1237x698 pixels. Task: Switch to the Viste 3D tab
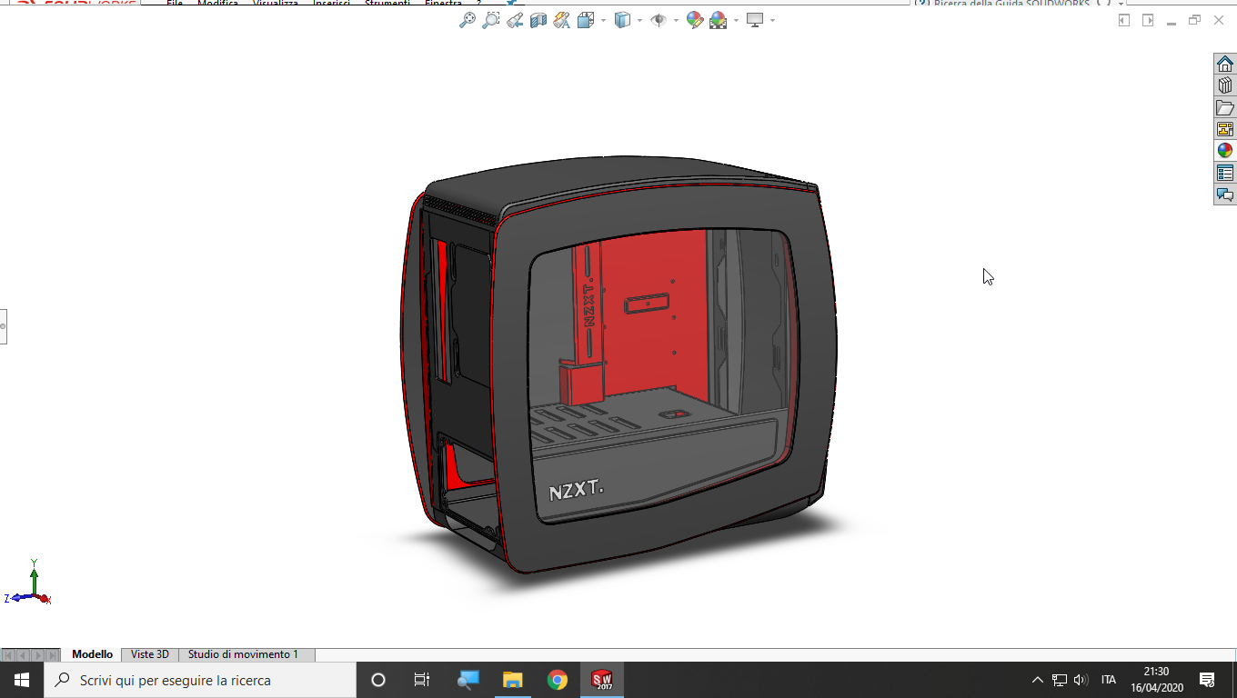click(150, 654)
